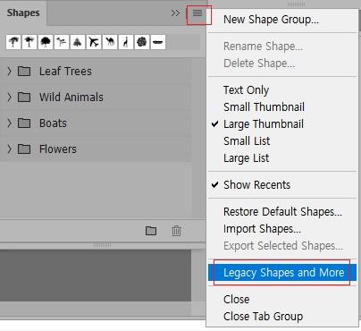The width and height of the screenshot is (361, 331).
Task: Select the camel recent shape
Action: coord(110,42)
